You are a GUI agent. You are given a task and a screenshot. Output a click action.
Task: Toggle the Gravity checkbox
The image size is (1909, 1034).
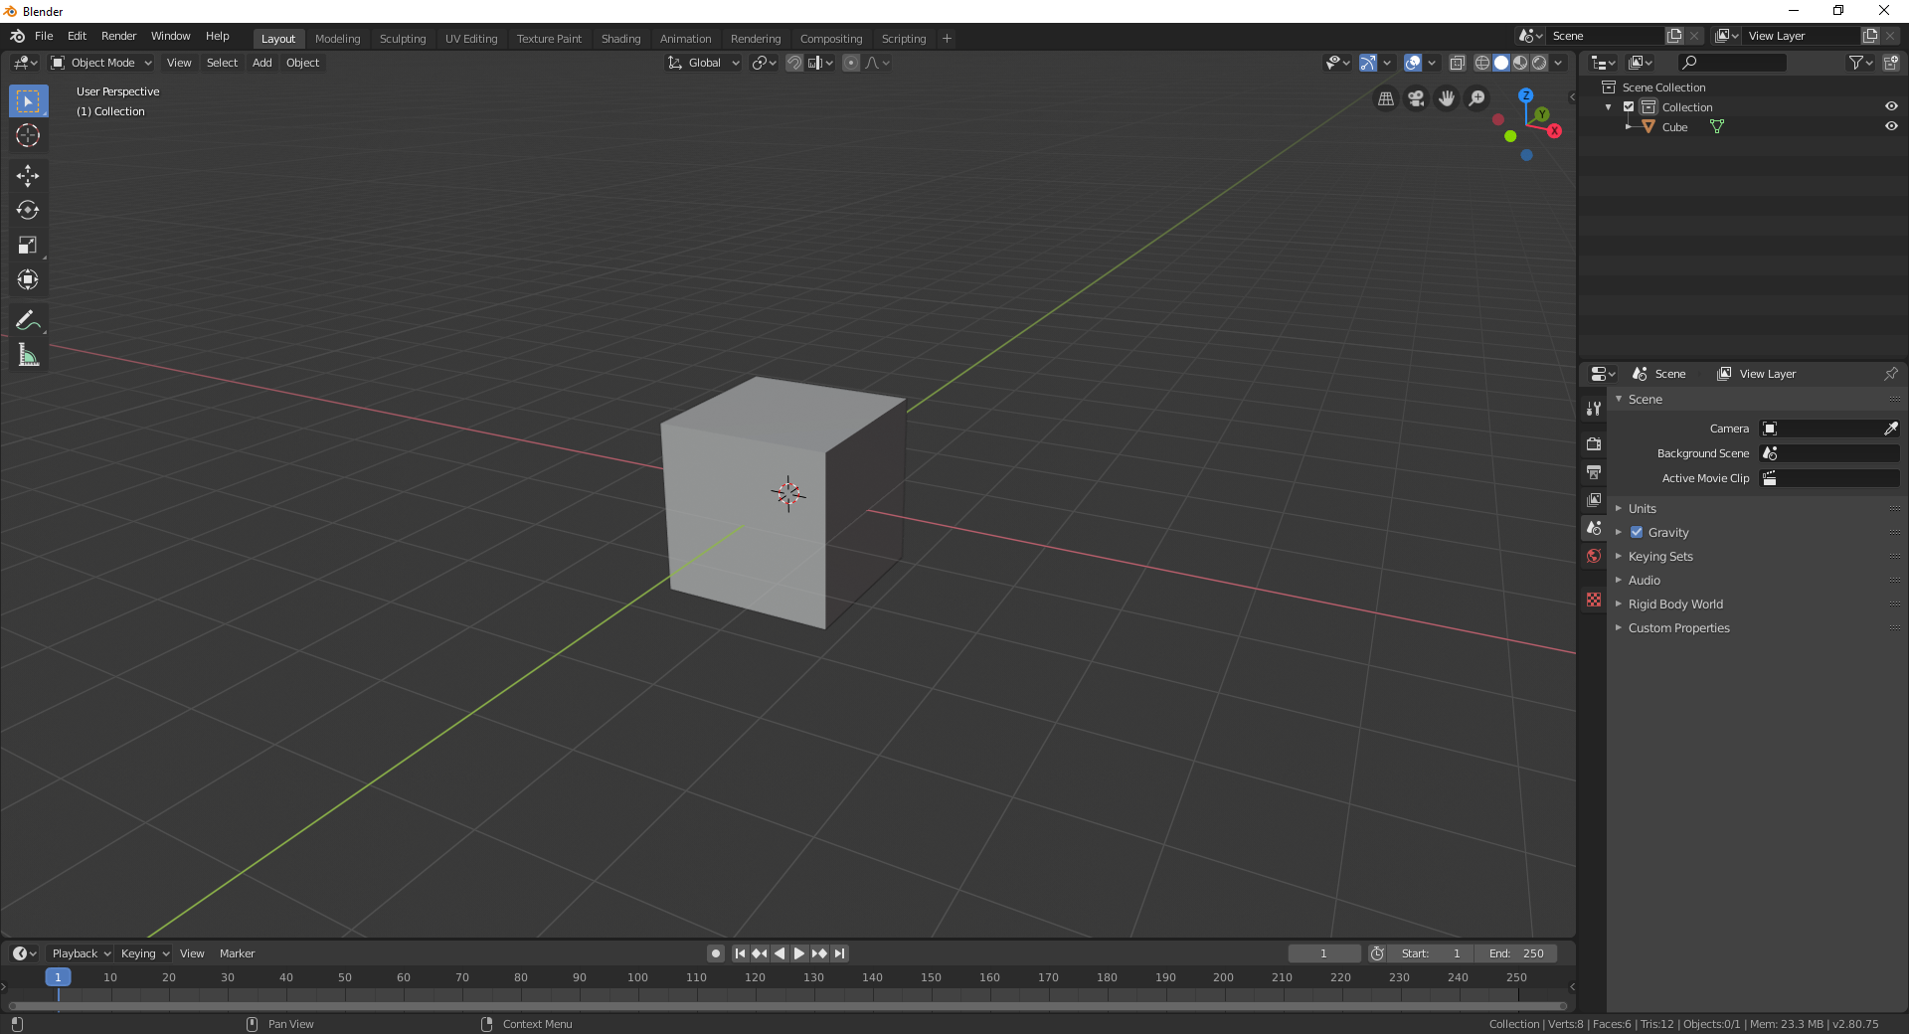click(x=1637, y=532)
